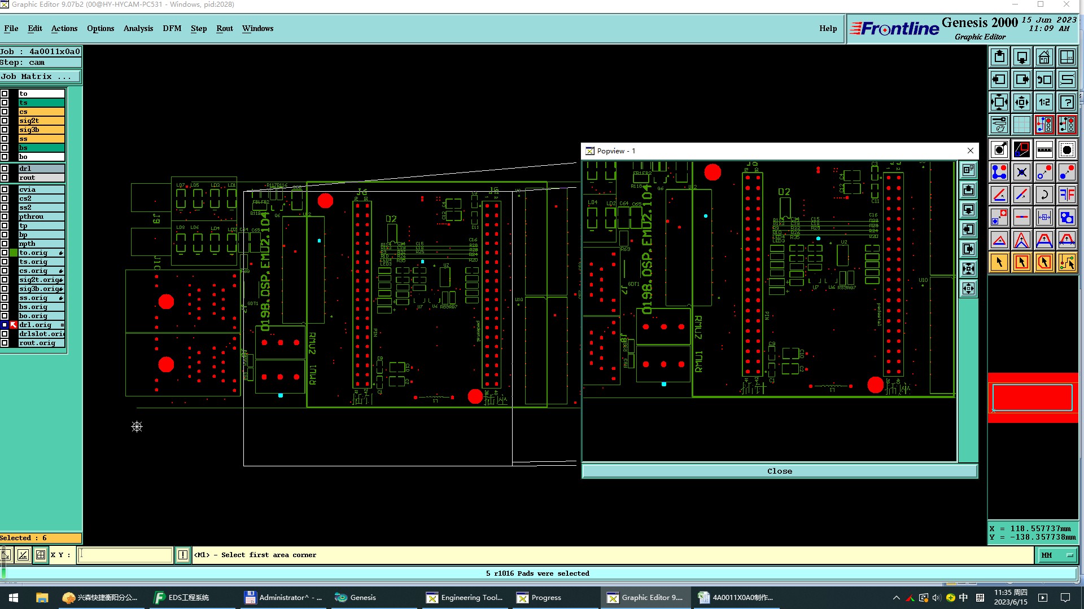Expand the Job Matrix button
Screen dimensions: 1084x609
[40, 77]
